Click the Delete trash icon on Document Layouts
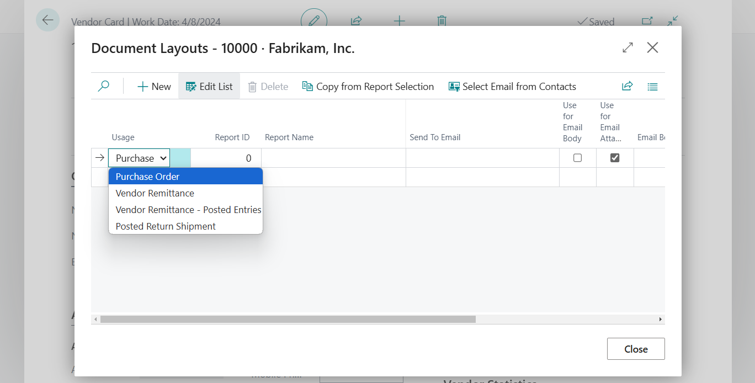The image size is (755, 383). pos(268,86)
